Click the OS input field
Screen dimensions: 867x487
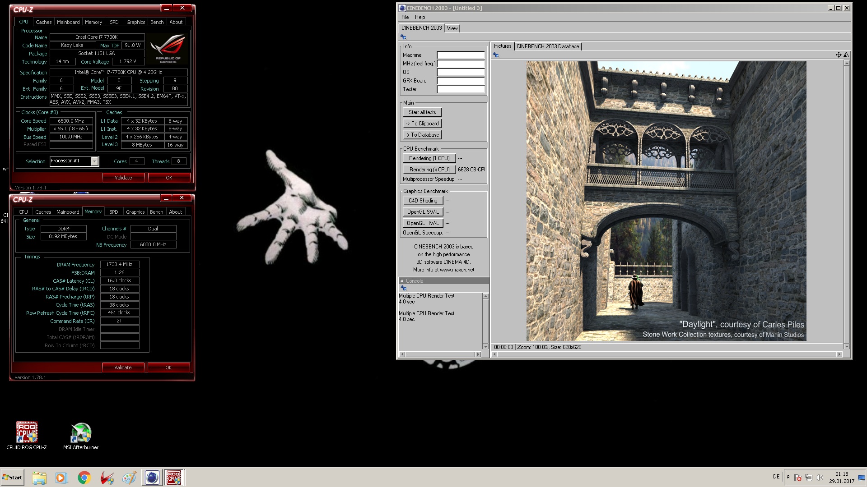coord(461,72)
